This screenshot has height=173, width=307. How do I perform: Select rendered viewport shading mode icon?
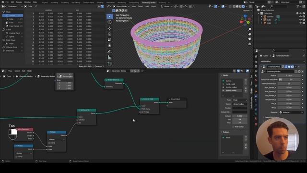coord(243,6)
